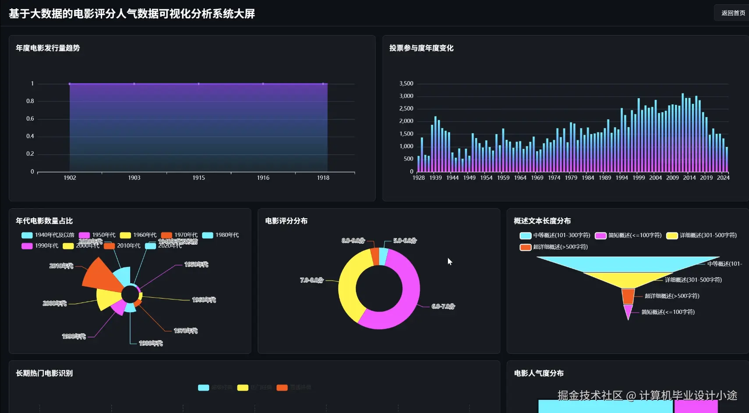Click the 年度电影发行量趋势 panel title
The image size is (749, 413).
point(48,48)
